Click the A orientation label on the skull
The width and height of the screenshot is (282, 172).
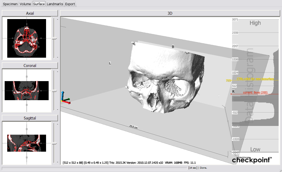click(x=142, y=84)
